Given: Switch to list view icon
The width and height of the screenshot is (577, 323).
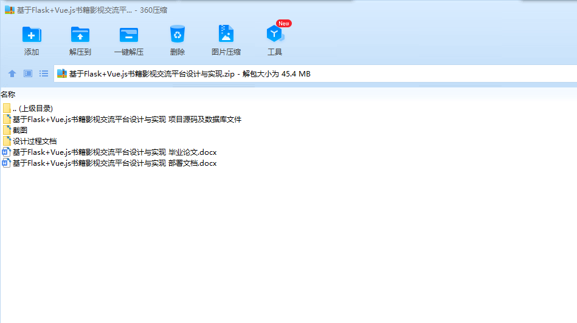Looking at the screenshot, I should [44, 73].
